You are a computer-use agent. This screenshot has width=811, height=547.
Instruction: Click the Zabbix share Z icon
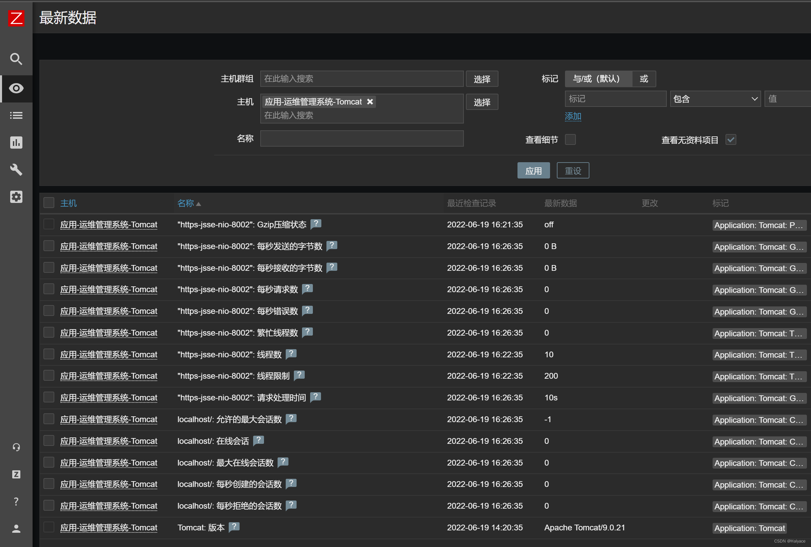[16, 474]
